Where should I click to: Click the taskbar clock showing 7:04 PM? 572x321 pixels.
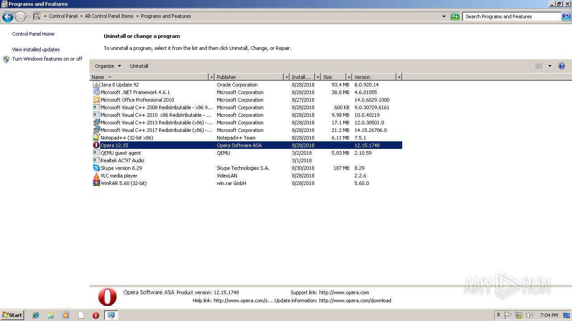coord(549,315)
